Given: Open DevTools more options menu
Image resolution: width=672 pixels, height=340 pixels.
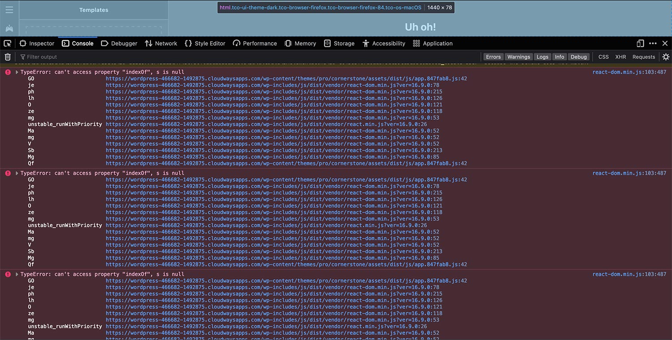Looking at the screenshot, I should click(x=653, y=43).
